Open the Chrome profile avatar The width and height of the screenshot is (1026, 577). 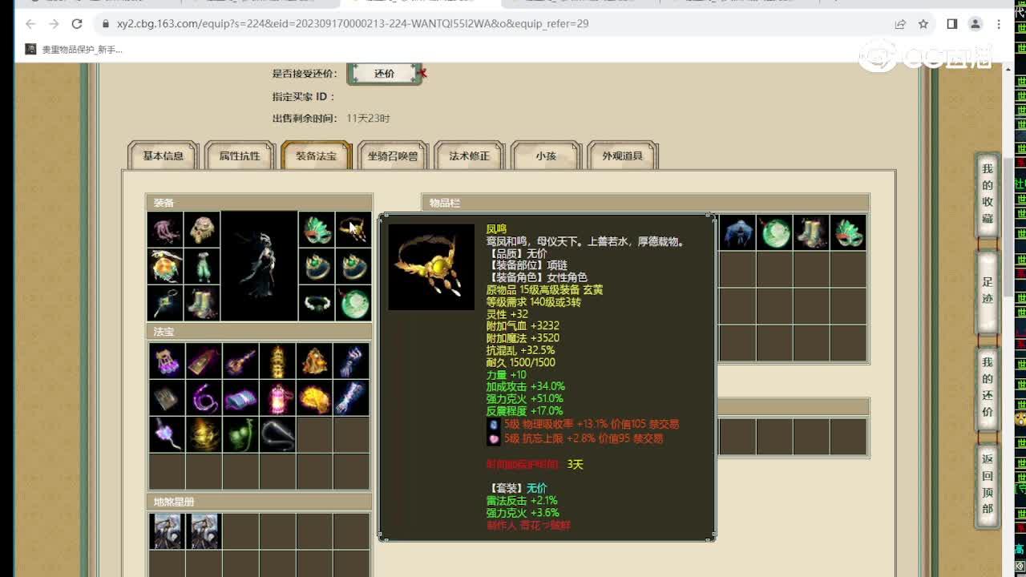point(976,24)
